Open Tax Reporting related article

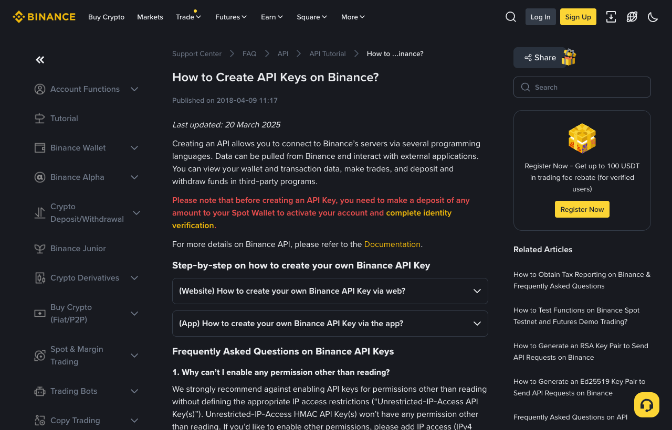click(x=582, y=281)
